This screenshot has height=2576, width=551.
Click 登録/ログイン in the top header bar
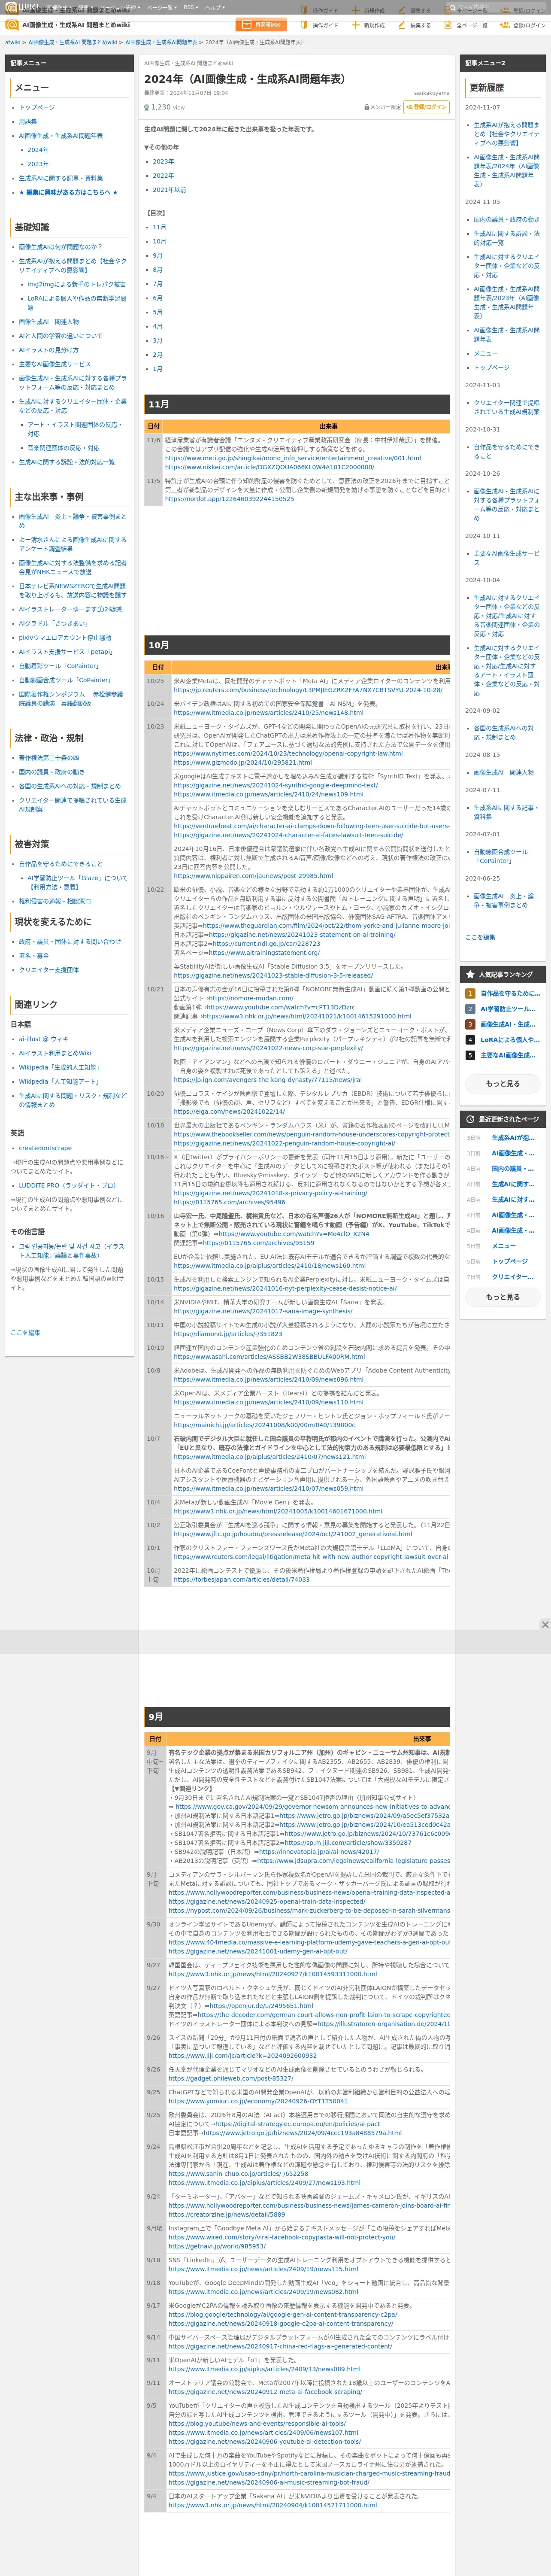click(x=524, y=25)
